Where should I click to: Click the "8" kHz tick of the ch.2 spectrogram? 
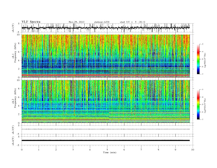(19, 89)
